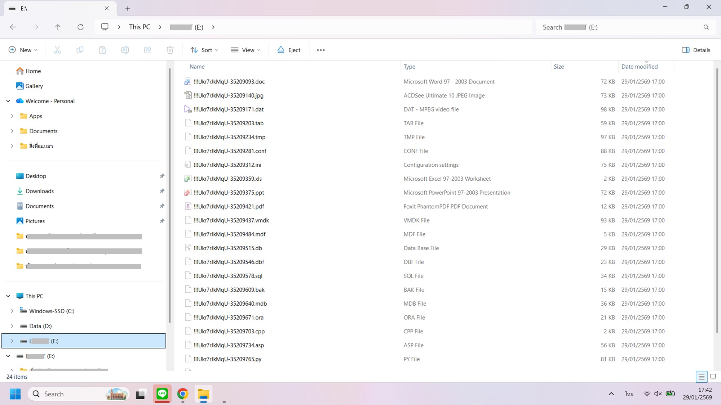Click the Paste clipboard icon

(x=102, y=50)
